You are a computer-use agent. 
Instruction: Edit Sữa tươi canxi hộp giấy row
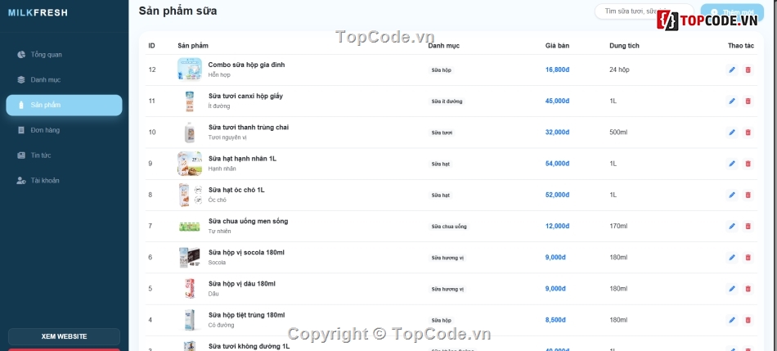point(732,101)
